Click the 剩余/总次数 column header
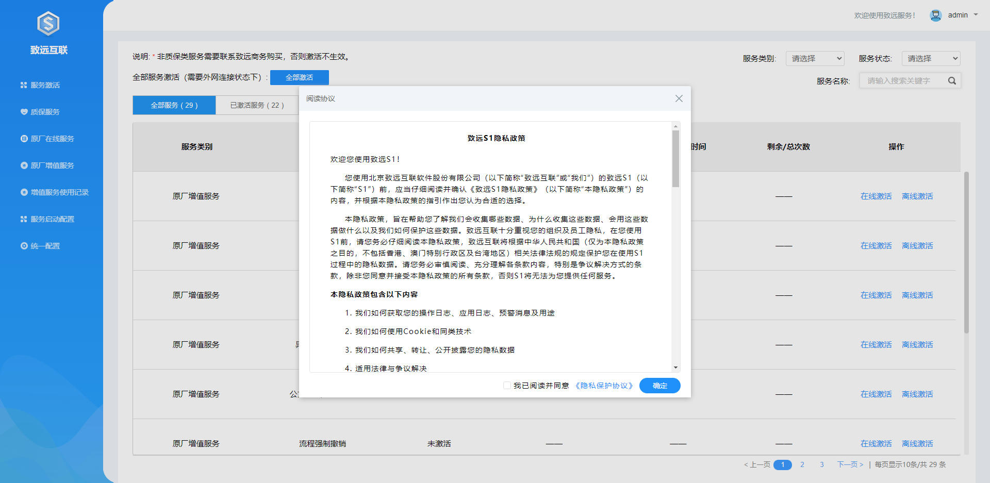This screenshot has width=990, height=483. pos(788,147)
